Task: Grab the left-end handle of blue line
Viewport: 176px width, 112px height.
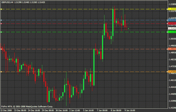Action: tap(1, 20)
